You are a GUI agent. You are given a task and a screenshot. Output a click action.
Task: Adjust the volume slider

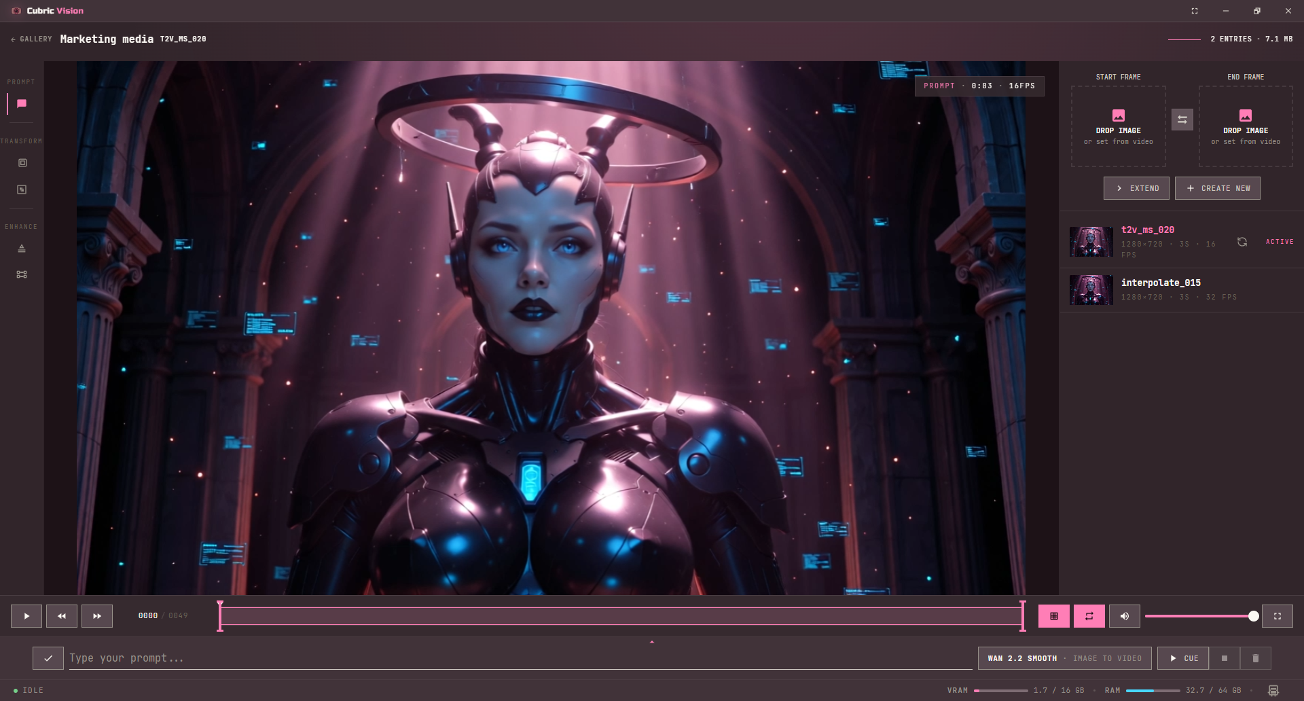coord(1201,616)
